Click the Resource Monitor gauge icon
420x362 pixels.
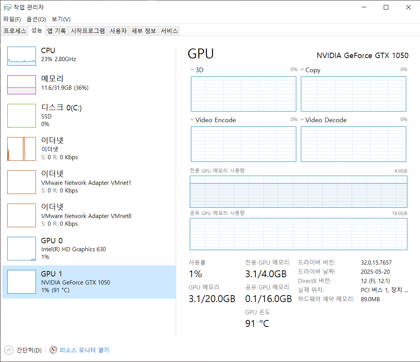53,350
